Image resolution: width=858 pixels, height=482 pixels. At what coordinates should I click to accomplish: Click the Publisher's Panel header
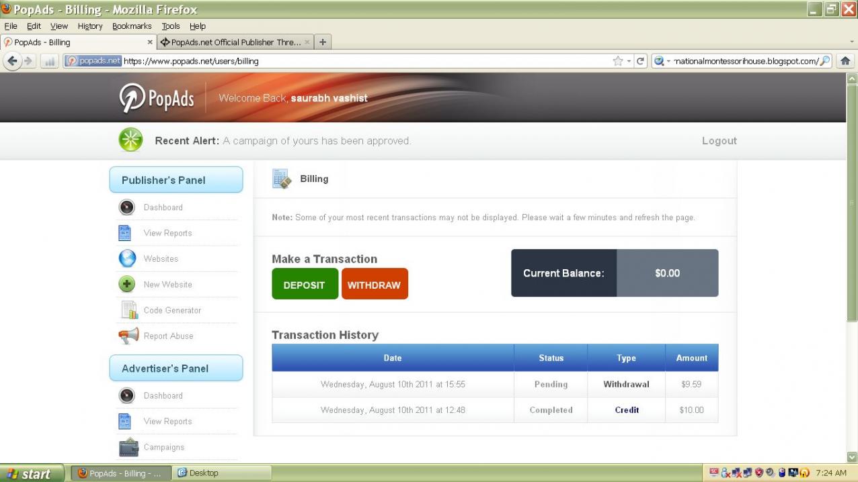pos(176,180)
